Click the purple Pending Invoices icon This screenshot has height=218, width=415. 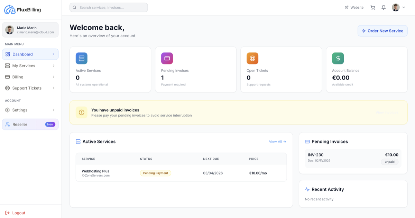click(x=167, y=58)
